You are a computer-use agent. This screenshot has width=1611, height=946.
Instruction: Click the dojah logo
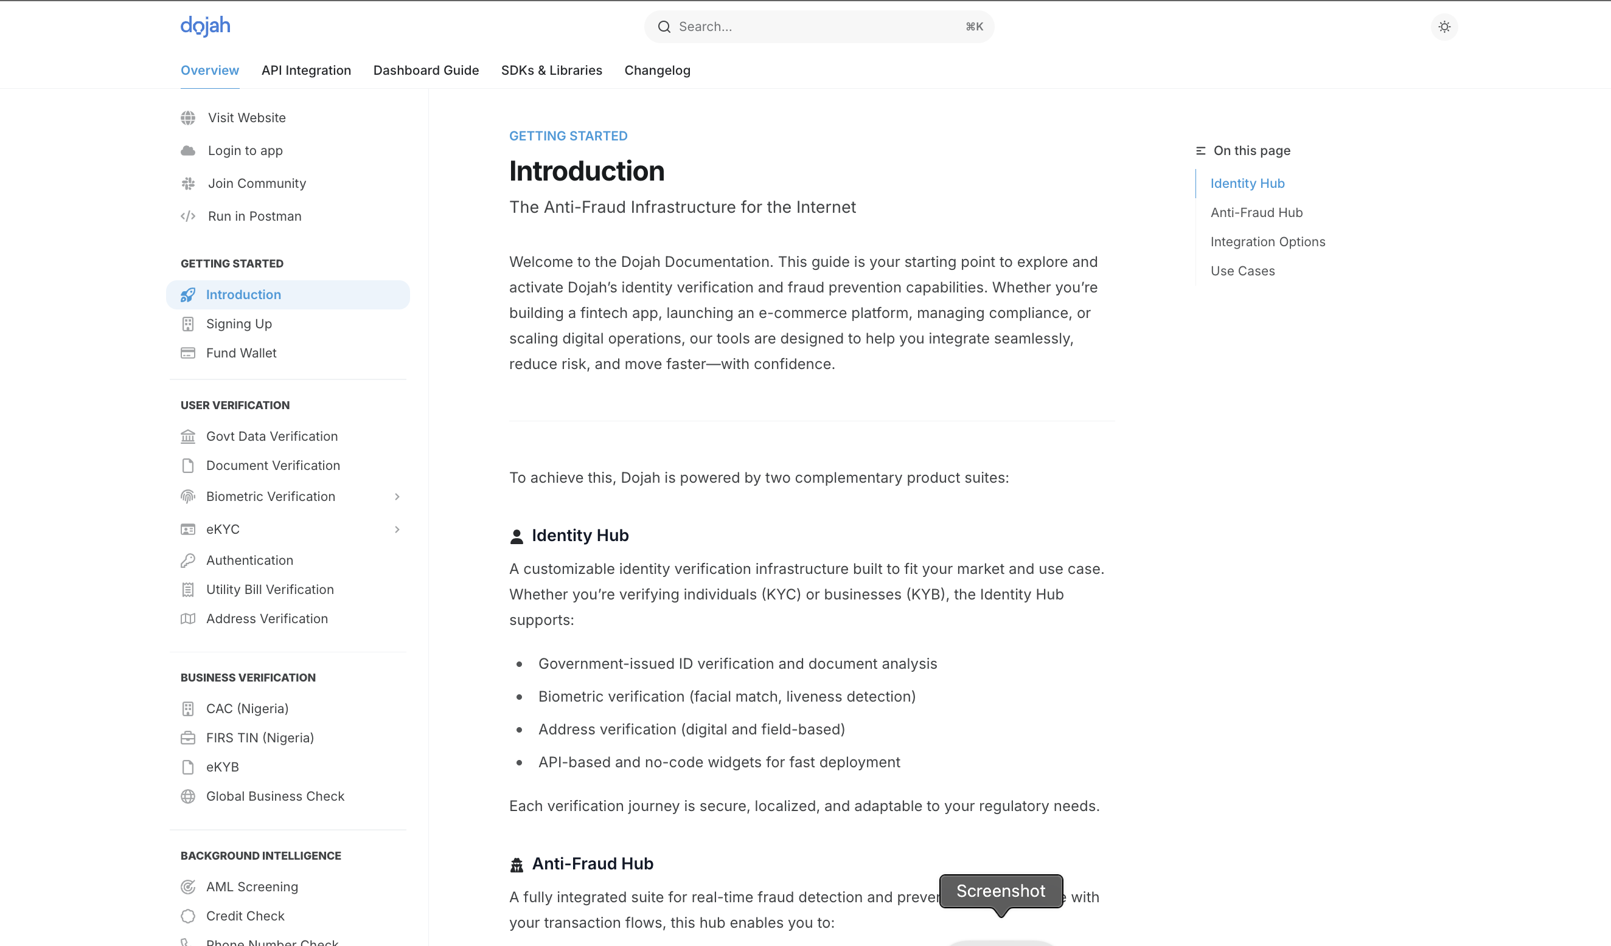coord(205,26)
